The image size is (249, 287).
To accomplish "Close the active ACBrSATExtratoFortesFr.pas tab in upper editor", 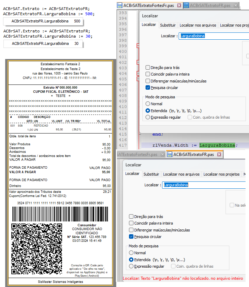I will 179,6.
